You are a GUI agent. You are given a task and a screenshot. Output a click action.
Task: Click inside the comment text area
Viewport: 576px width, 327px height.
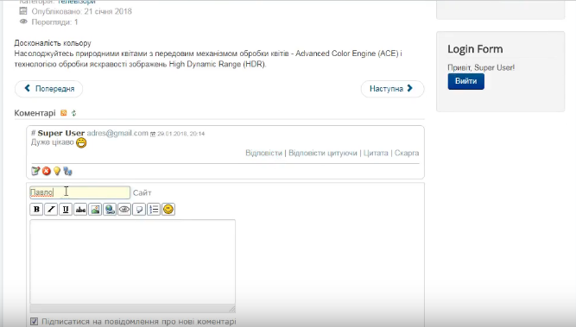[x=133, y=261]
